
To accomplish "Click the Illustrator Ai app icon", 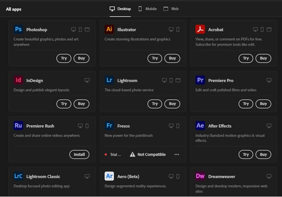I will [x=109, y=29].
